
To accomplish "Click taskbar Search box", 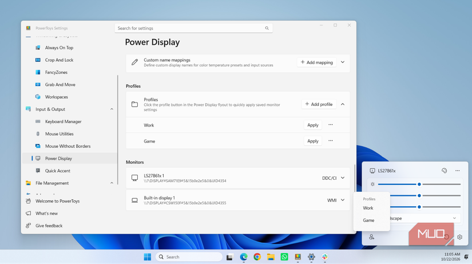I will coord(189,257).
